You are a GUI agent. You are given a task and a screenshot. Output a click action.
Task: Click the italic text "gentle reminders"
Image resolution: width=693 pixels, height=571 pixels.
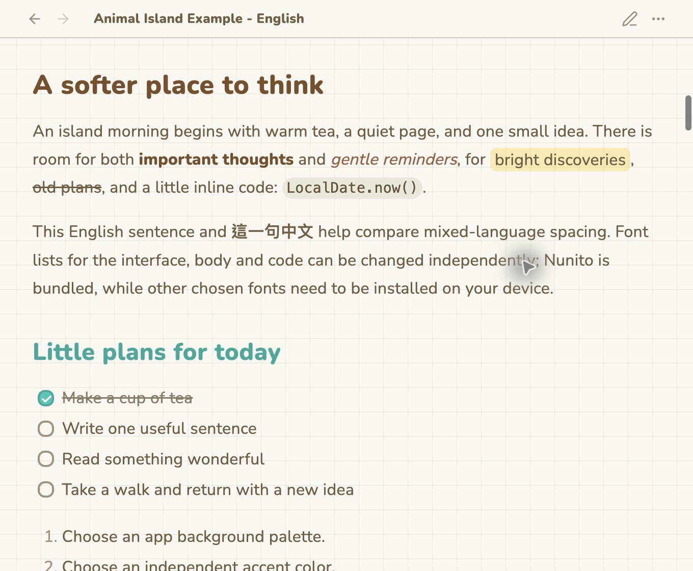pos(394,160)
